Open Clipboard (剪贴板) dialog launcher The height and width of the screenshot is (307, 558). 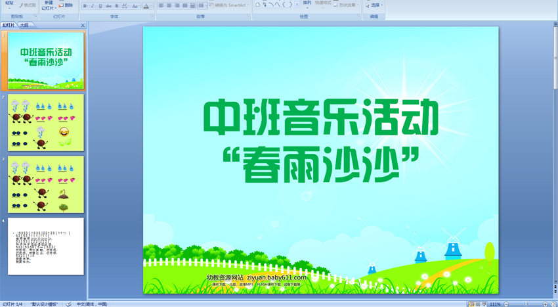coord(35,16)
